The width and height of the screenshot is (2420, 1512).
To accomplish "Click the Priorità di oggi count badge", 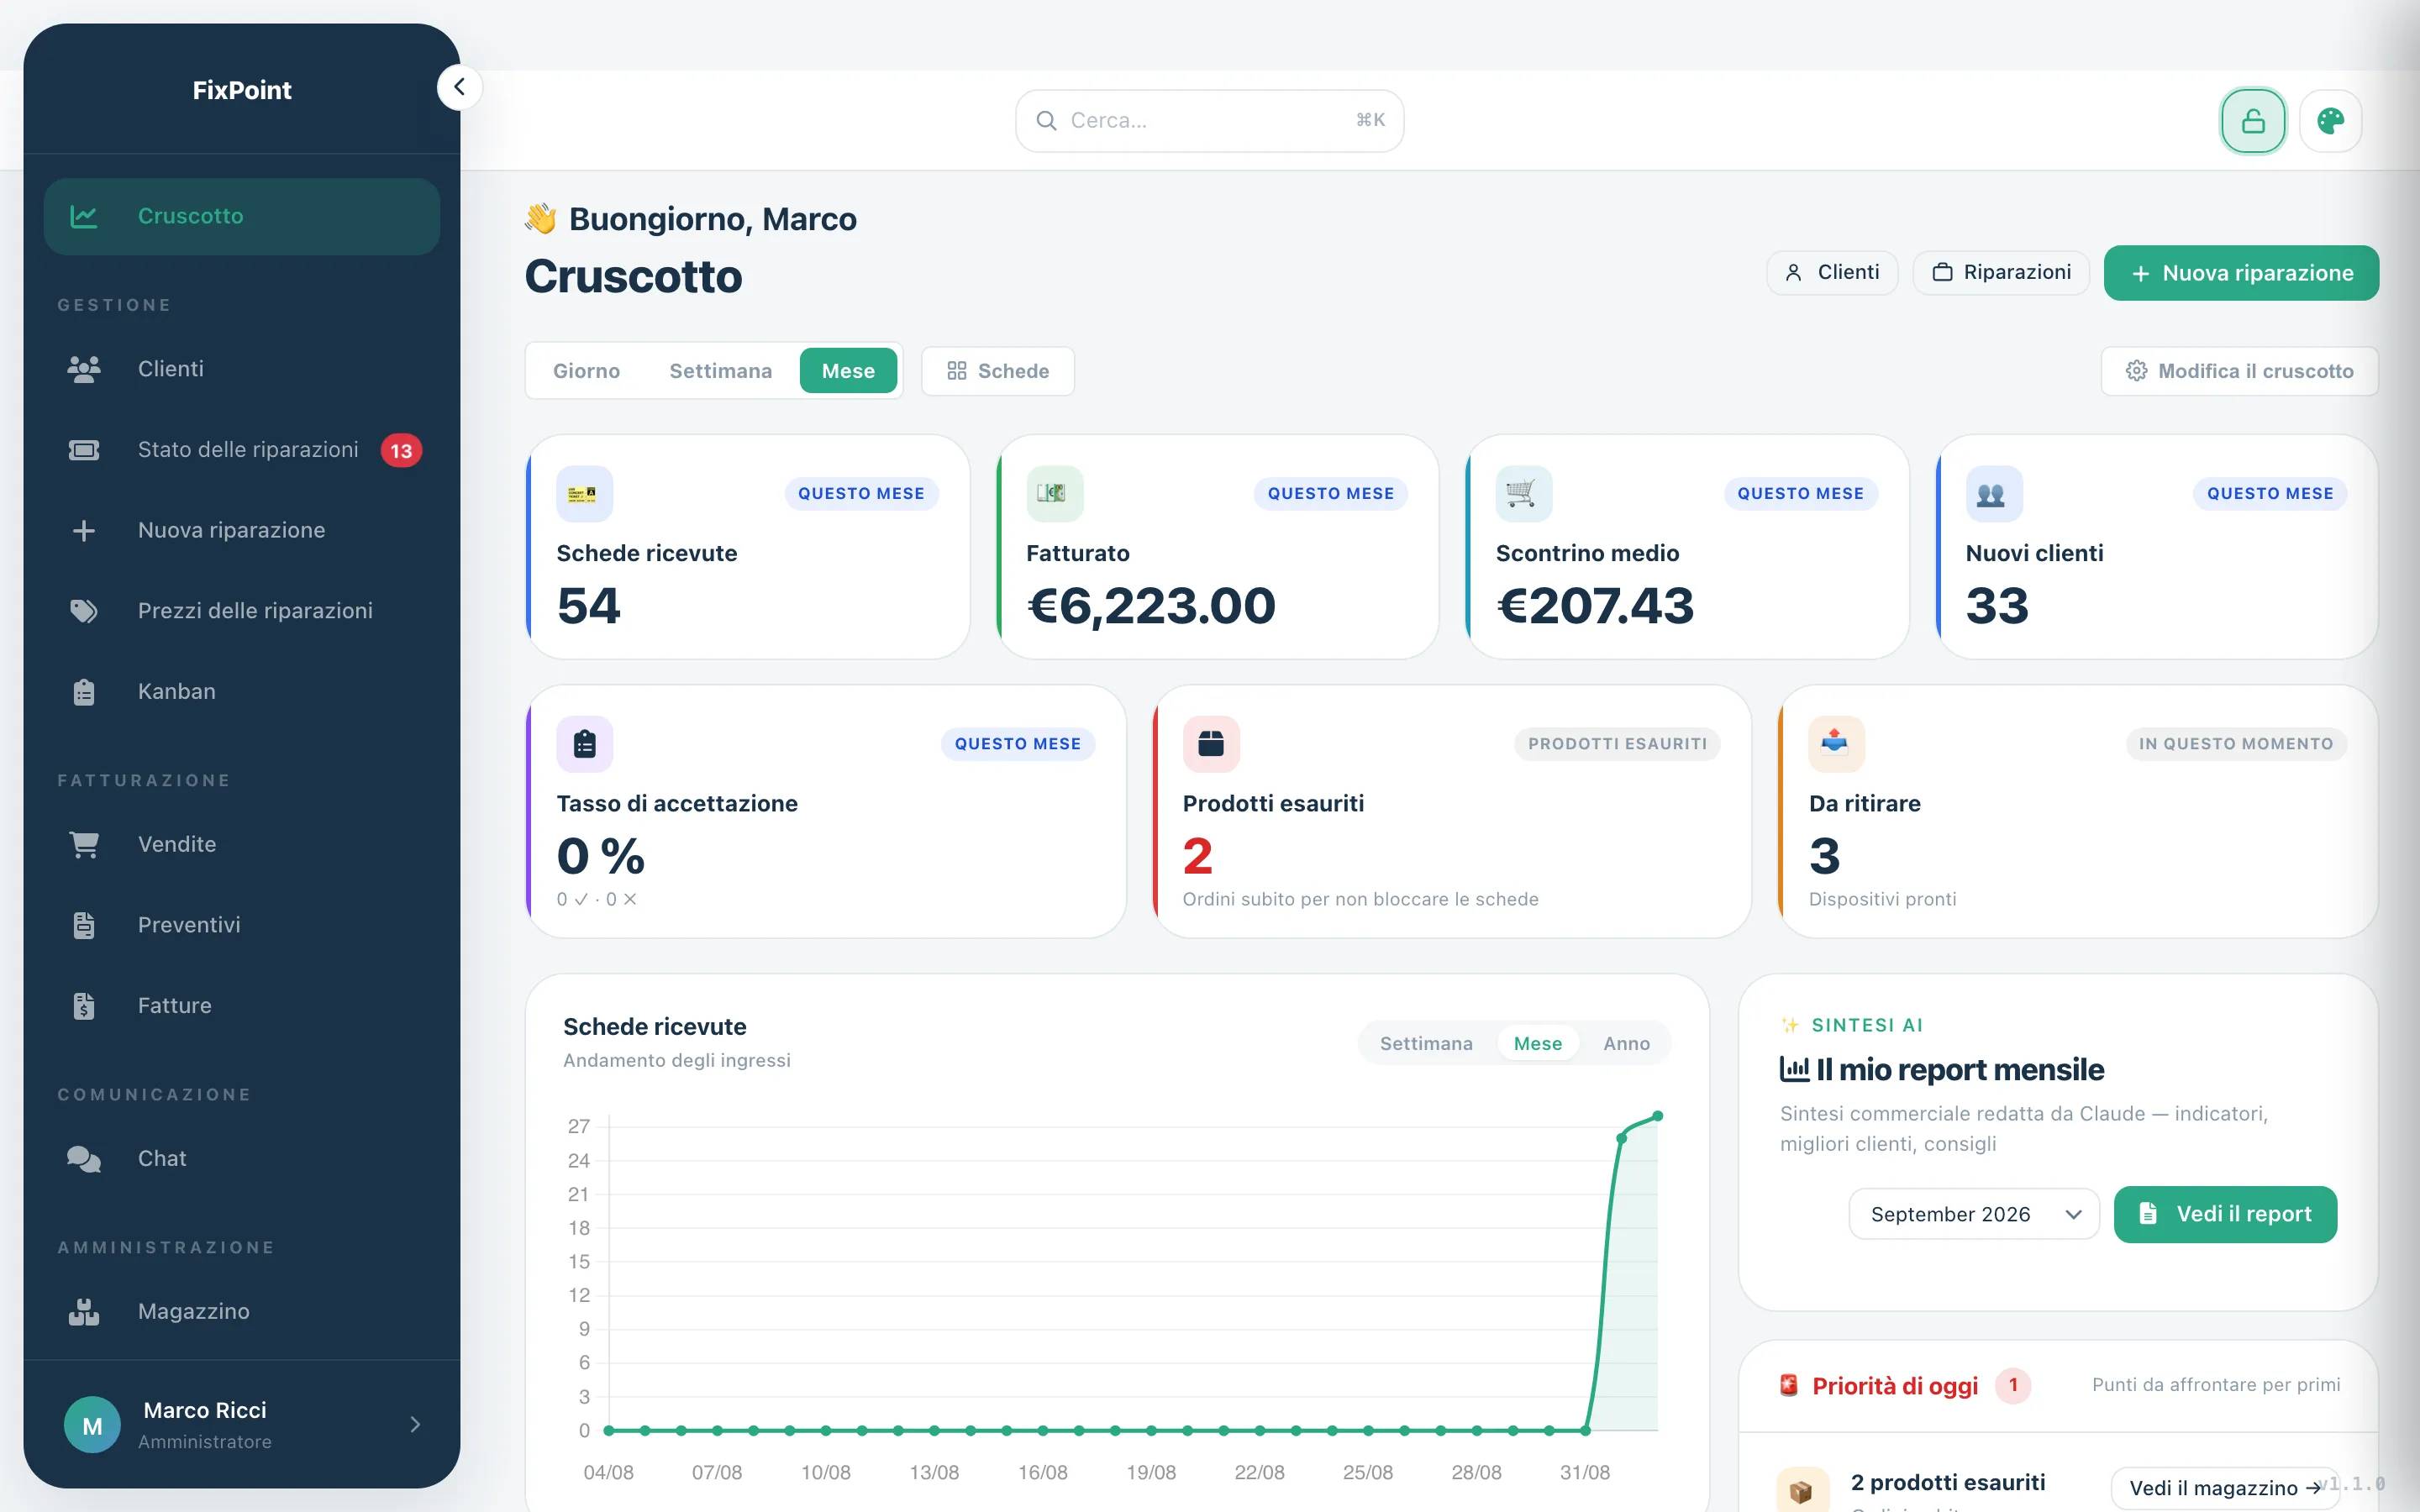I will (2012, 1385).
